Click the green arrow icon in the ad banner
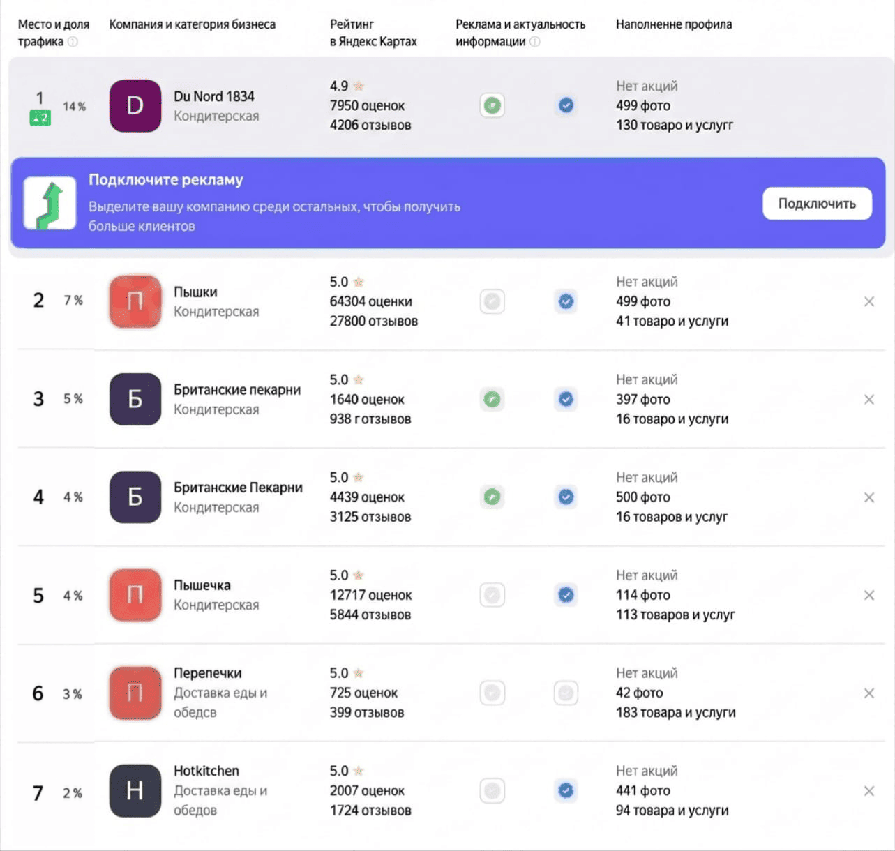895x851 pixels. (x=50, y=203)
